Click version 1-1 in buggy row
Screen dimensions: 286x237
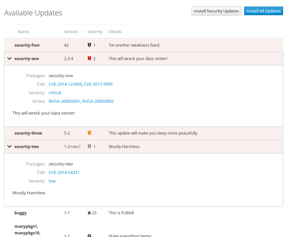[67, 213]
